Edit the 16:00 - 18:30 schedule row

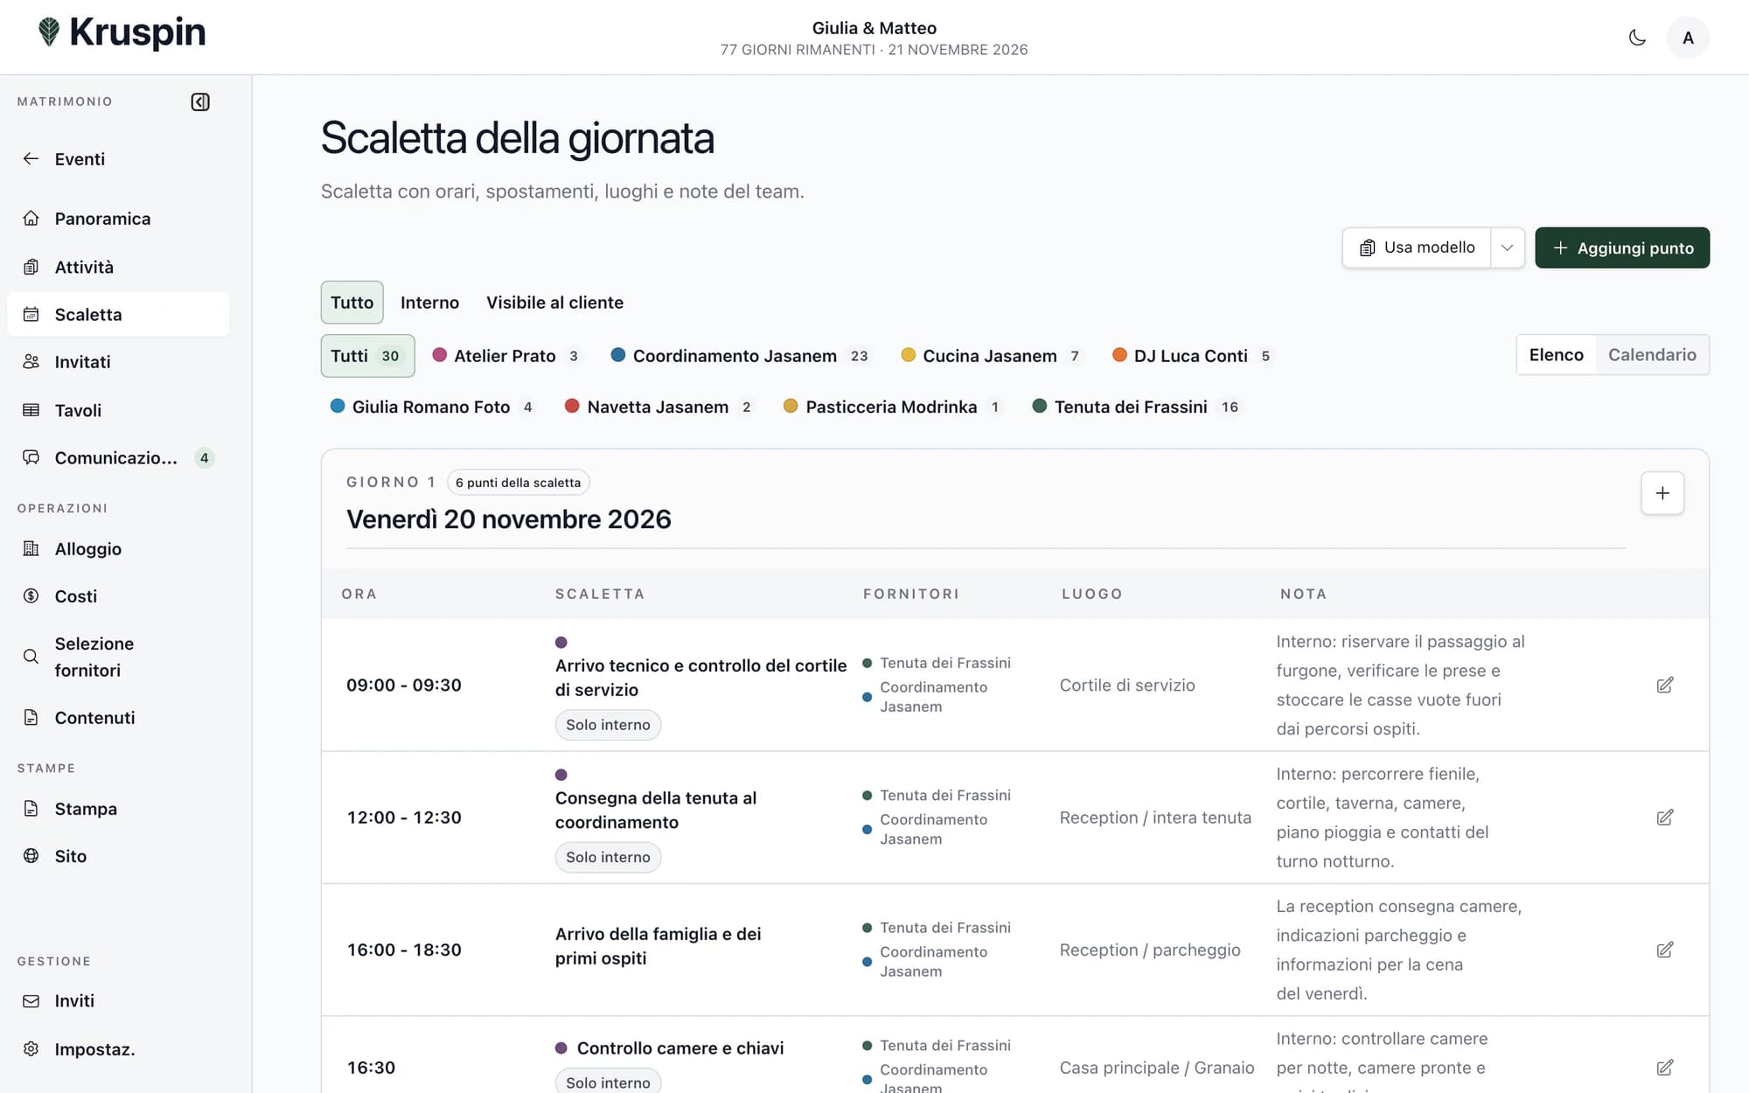[x=1665, y=950]
